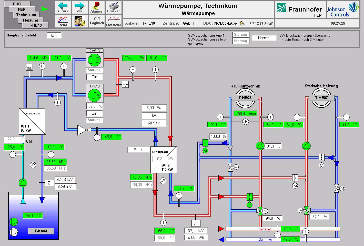Toggle the Ein state of compressor 2M510
Viewport: 364px width, 246px height.
pos(94,77)
